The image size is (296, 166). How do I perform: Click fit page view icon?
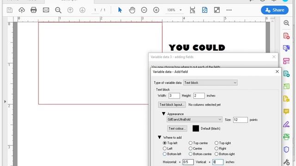(x=204, y=10)
